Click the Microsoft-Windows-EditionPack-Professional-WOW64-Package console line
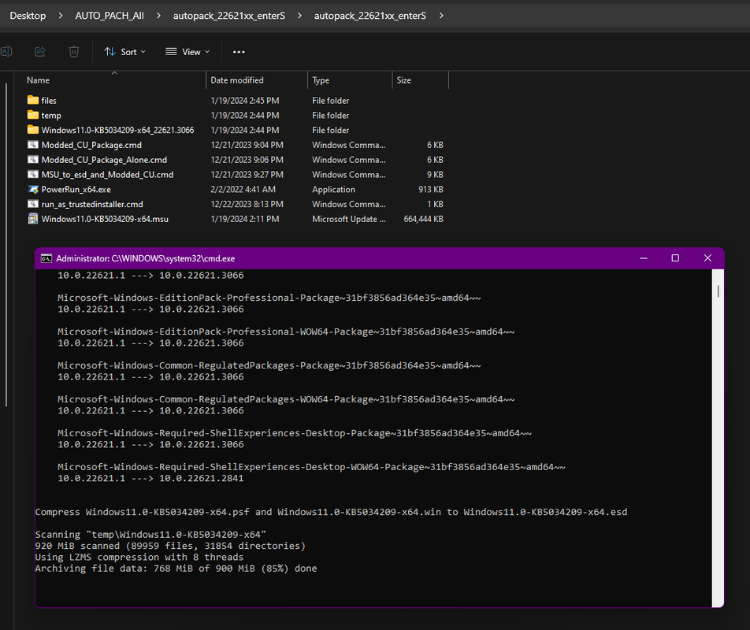 286,332
